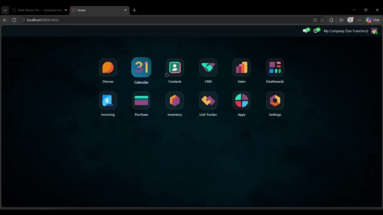
Task: Open the Invoicing app icon
Action: point(108,101)
